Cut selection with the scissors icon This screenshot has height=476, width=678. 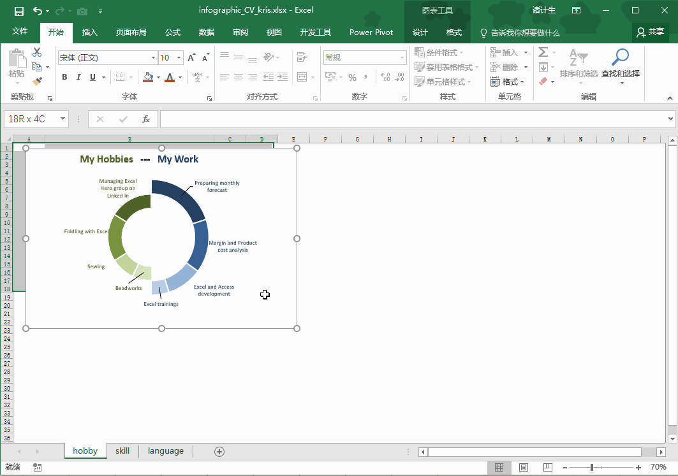(37, 52)
